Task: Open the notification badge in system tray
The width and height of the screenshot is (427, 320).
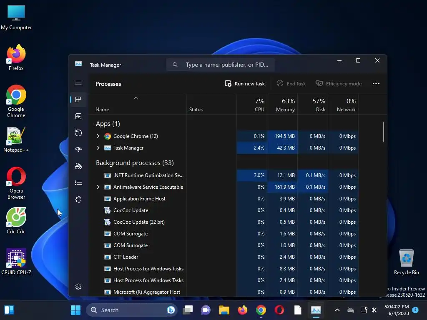Action: [415, 310]
